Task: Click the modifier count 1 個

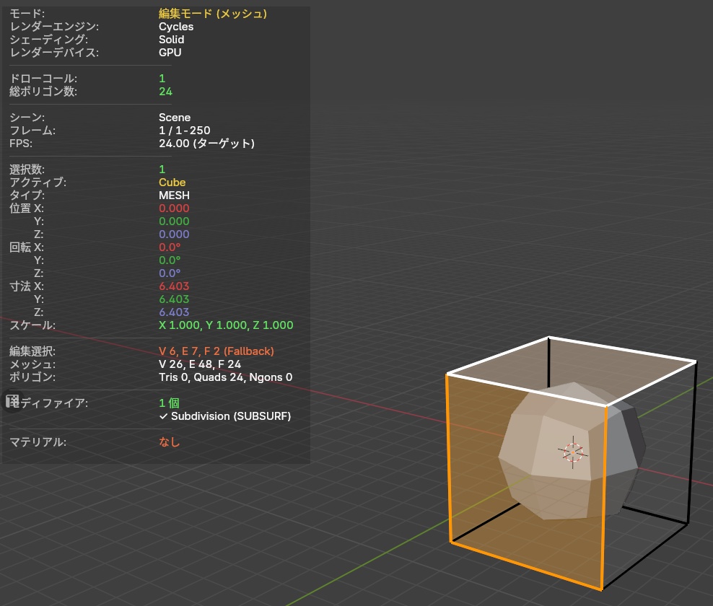Action: [169, 403]
